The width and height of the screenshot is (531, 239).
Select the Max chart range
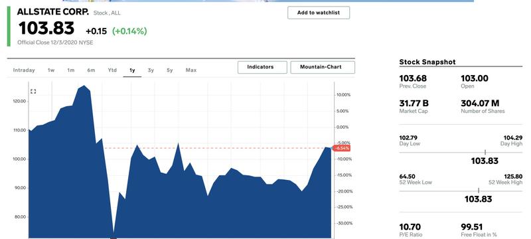click(x=191, y=70)
